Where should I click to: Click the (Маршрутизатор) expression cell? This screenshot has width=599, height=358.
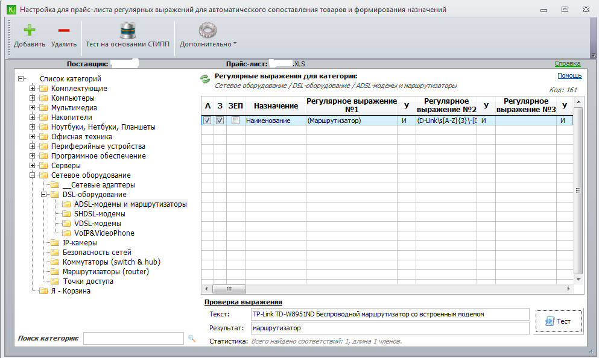tap(352, 121)
